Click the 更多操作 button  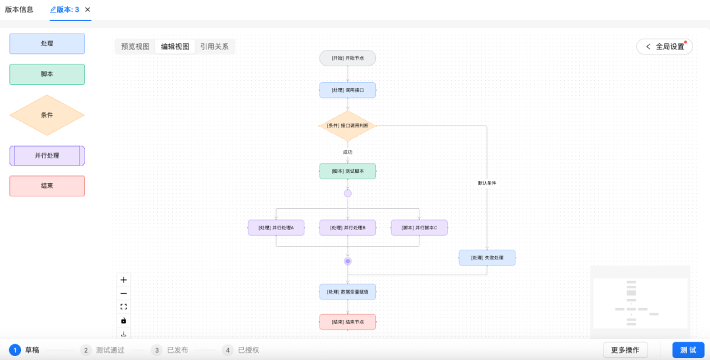click(625, 350)
